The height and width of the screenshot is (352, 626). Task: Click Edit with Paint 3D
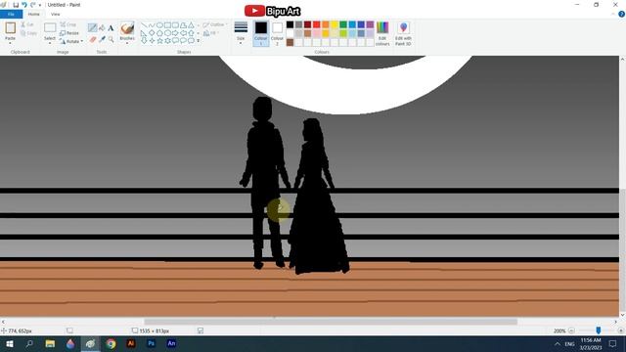pos(403,33)
